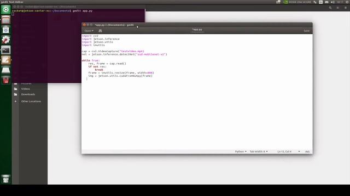The height and width of the screenshot is (196, 350).
Task: Open the network connection indicator
Action: point(315,2)
